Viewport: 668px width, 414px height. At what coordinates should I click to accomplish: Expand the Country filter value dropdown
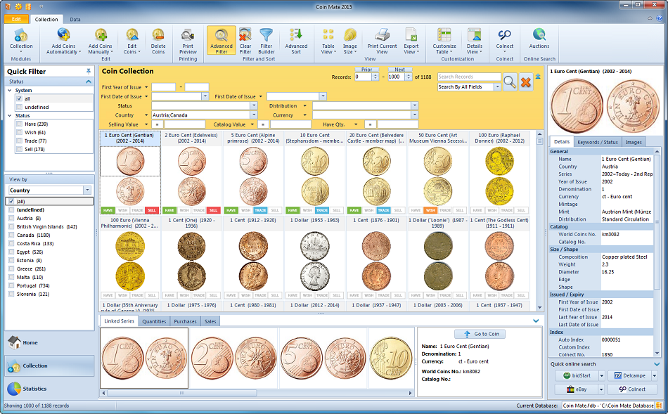[254, 115]
